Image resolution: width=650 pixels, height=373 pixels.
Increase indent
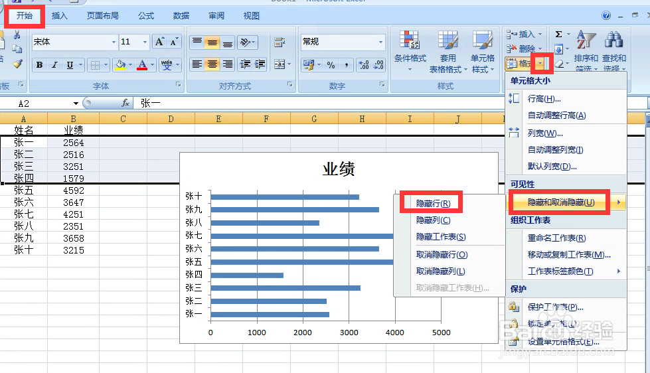pos(260,64)
